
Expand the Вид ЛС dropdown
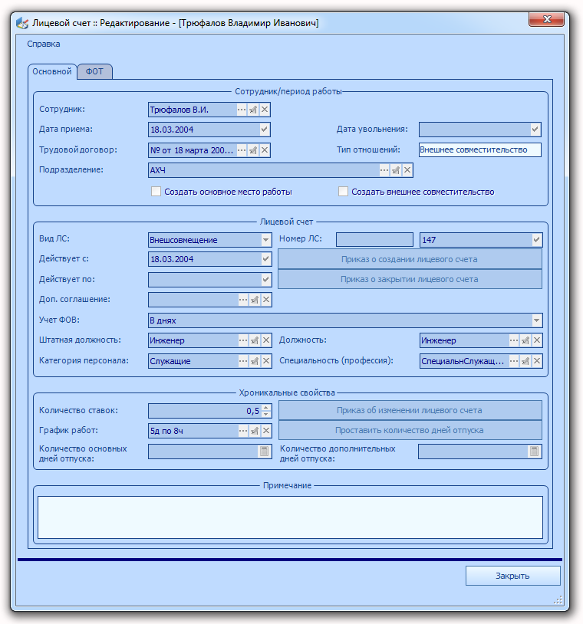click(x=265, y=240)
